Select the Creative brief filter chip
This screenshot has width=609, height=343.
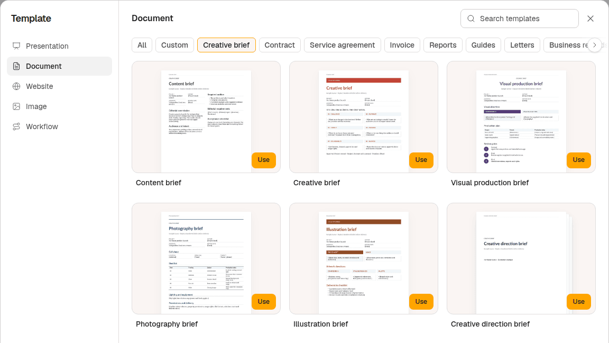click(226, 45)
